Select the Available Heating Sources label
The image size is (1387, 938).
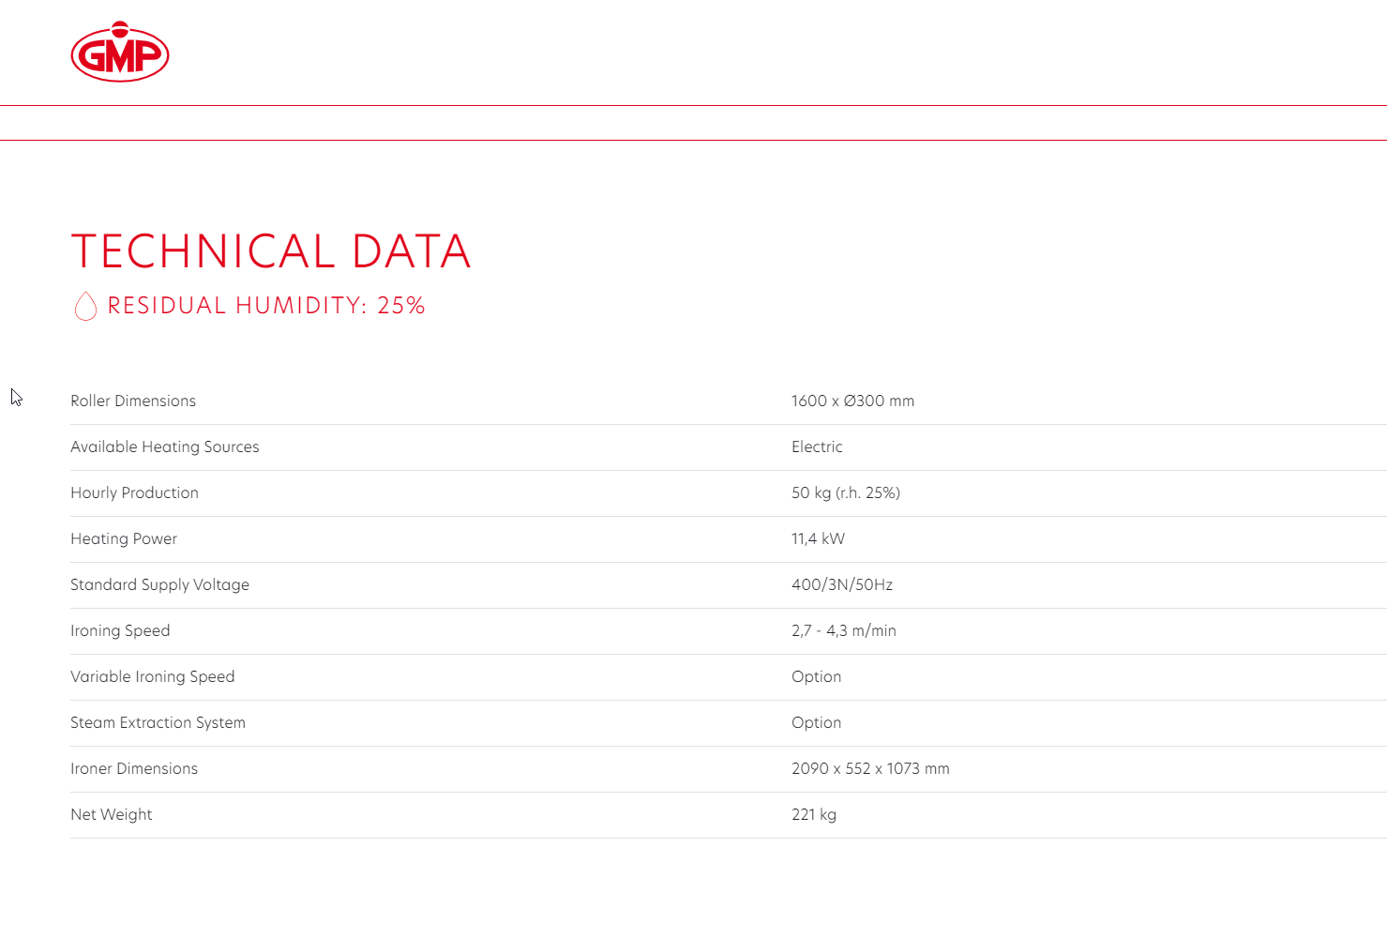tap(165, 446)
